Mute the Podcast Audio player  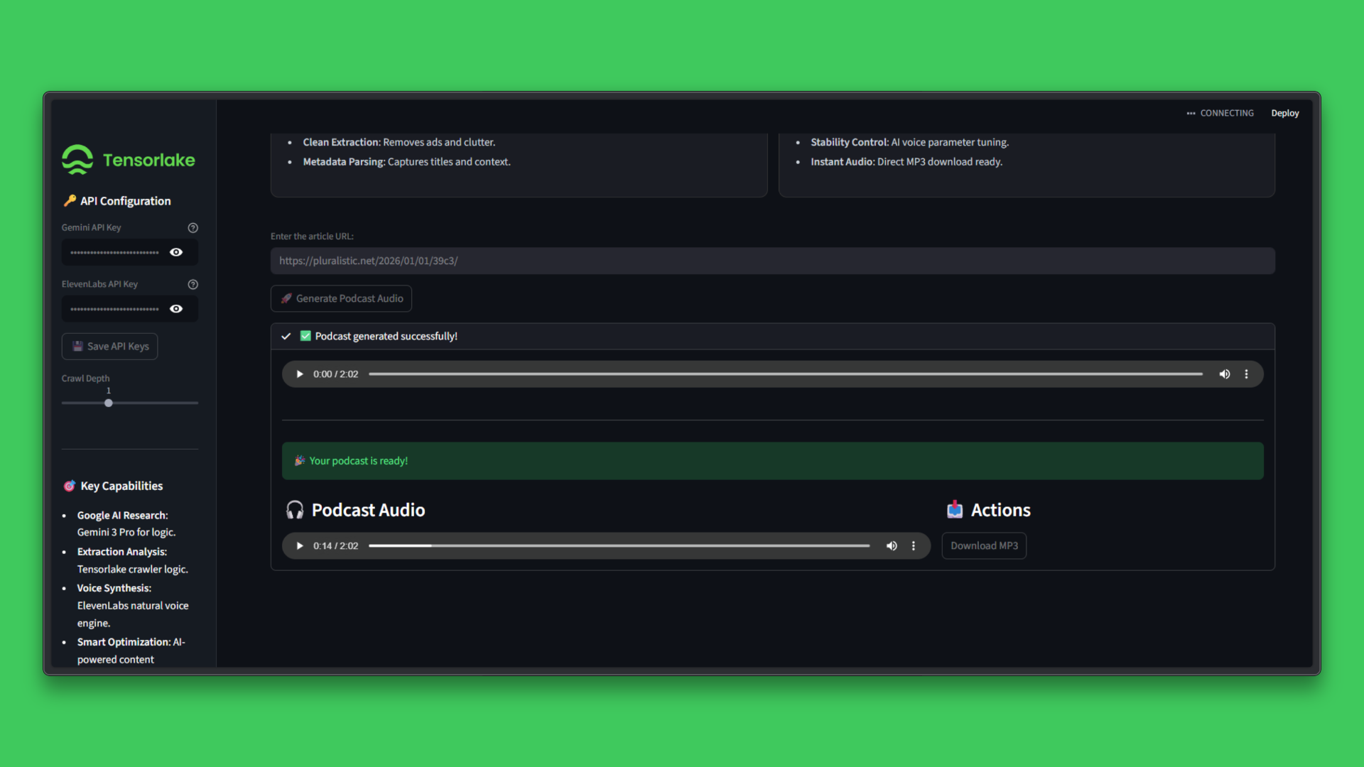tap(892, 545)
